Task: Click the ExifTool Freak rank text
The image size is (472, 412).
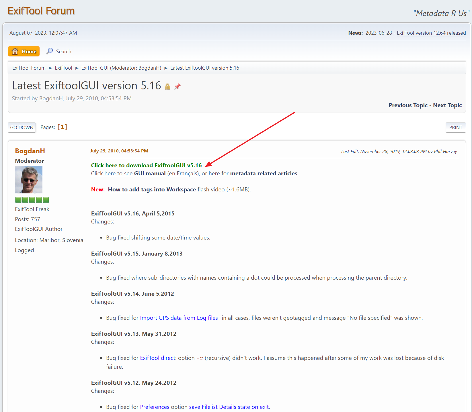Action: pyautogui.click(x=32, y=209)
